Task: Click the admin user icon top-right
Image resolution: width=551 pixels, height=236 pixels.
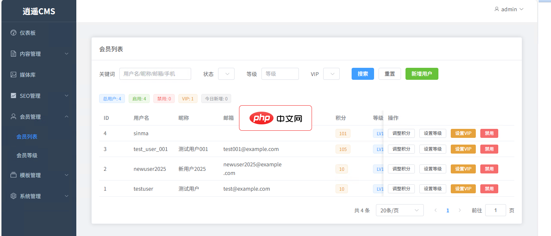Action: click(x=497, y=9)
